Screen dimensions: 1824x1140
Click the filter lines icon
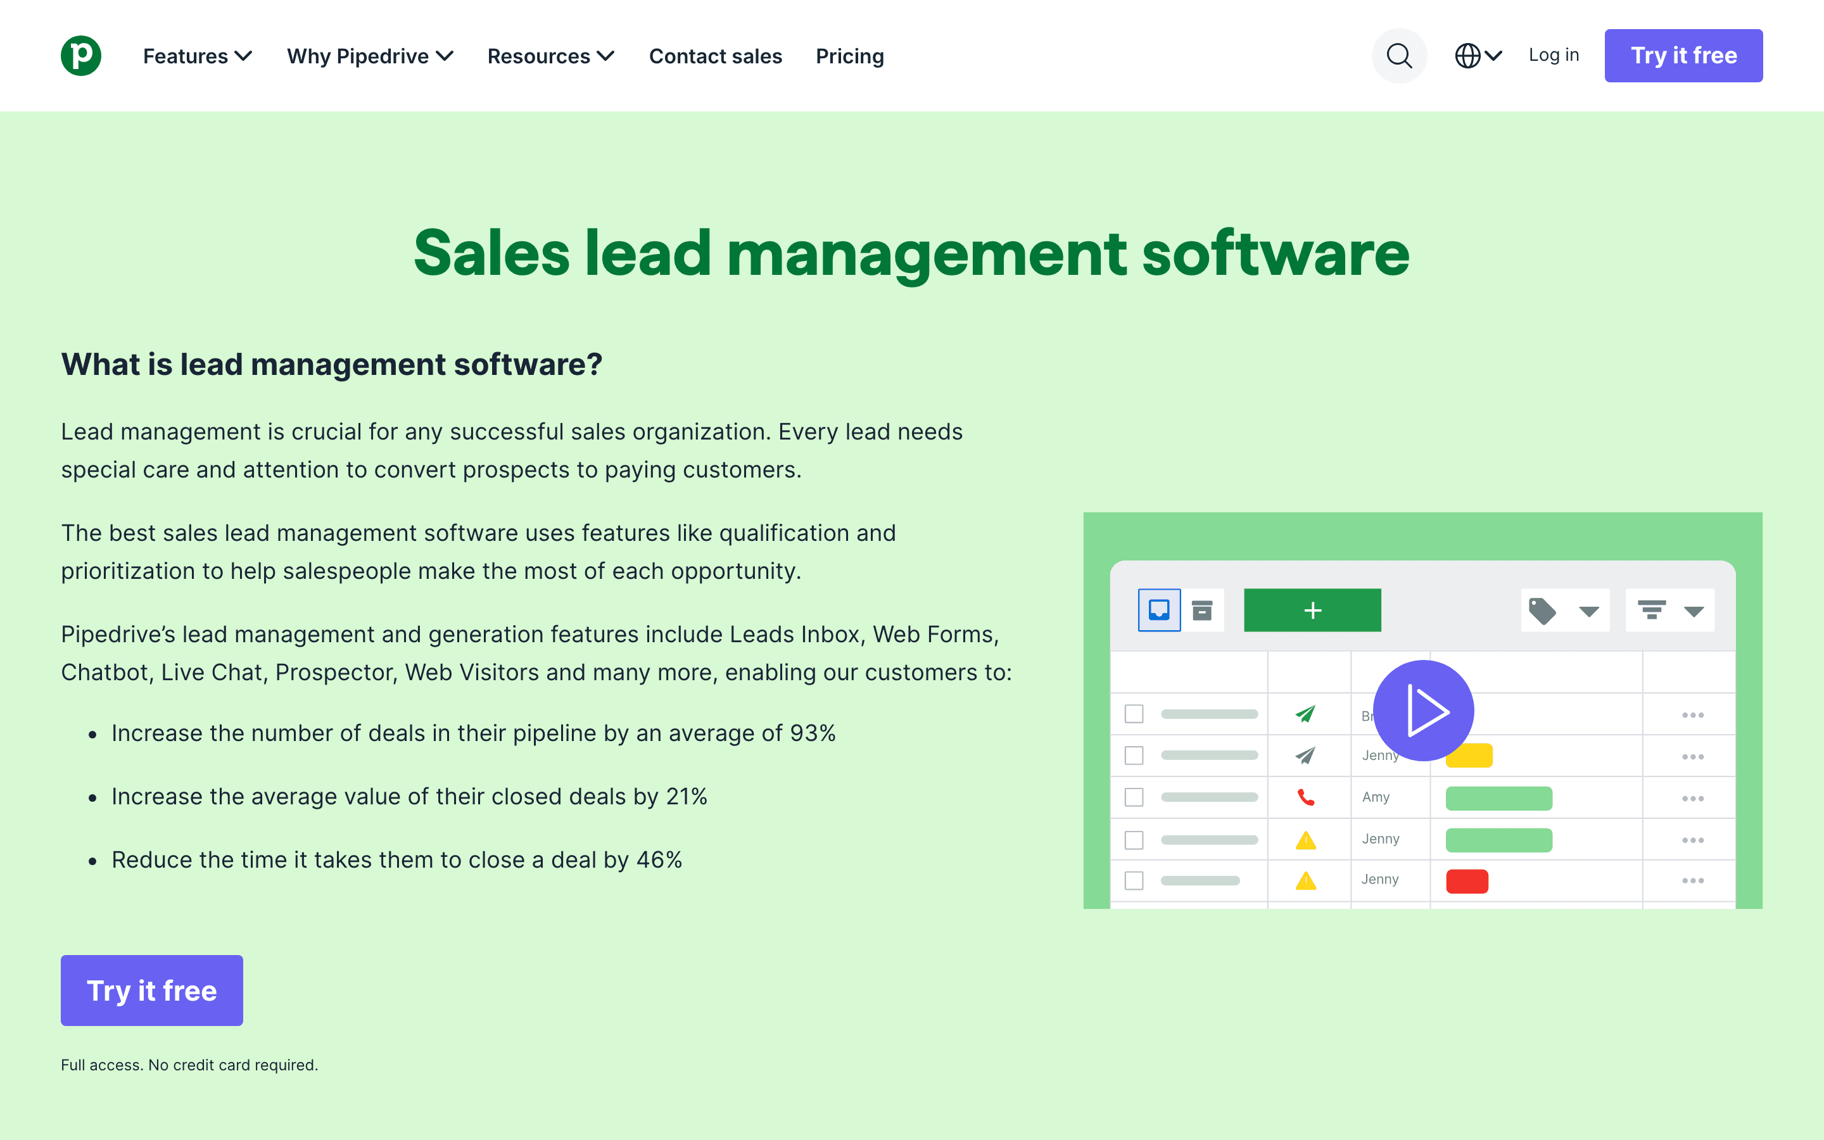coord(1651,610)
